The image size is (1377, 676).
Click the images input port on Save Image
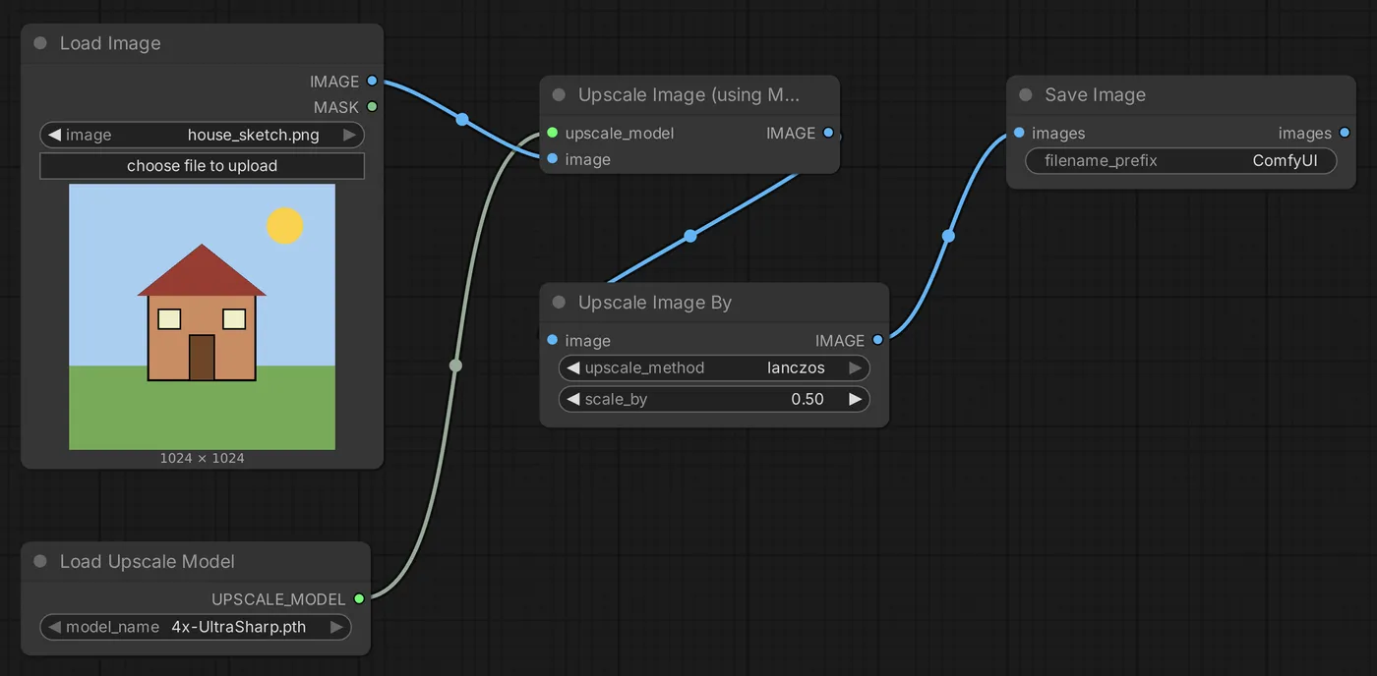click(1019, 133)
